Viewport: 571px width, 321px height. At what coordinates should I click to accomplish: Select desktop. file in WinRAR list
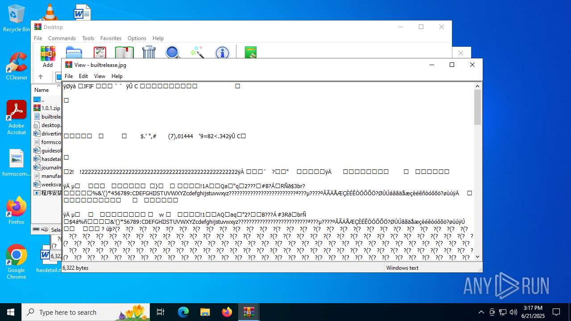tap(47, 125)
